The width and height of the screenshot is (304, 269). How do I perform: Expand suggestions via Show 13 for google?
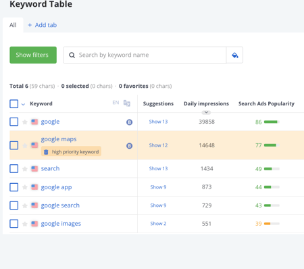[158, 122]
